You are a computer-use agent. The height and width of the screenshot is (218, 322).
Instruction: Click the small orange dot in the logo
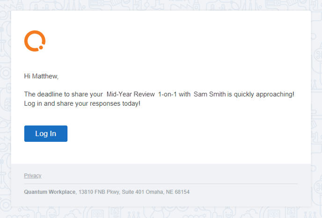coord(41,47)
